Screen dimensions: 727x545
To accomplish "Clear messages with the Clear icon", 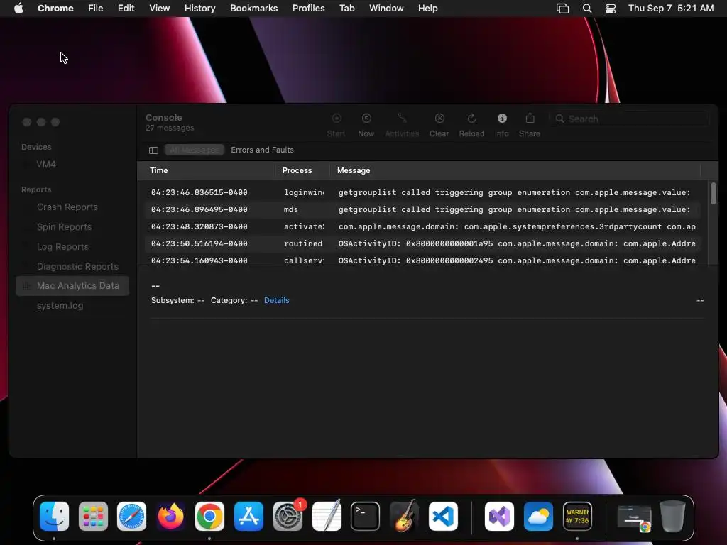I will 439,119.
